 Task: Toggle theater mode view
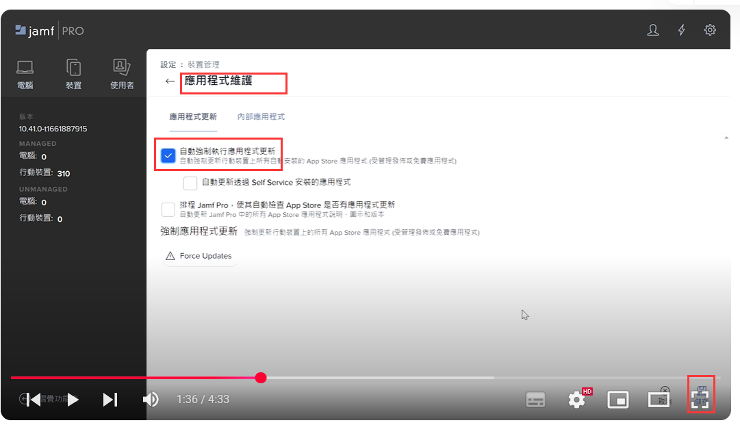coord(659,400)
